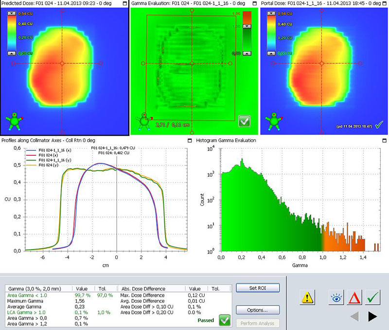Toggle the green check in Gamma Evaluation view
Image resolution: width=389 pixels, height=330 pixels.
pos(245,121)
